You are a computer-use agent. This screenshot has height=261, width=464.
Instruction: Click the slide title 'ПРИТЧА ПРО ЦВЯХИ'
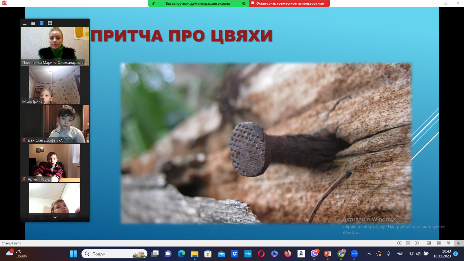tap(182, 36)
